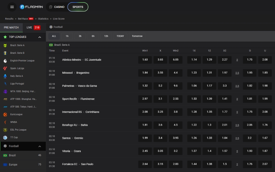Bet draw 5.2 on Palmeiras vs Vasco
Screen dimensions: 275x172
[x=160, y=86]
